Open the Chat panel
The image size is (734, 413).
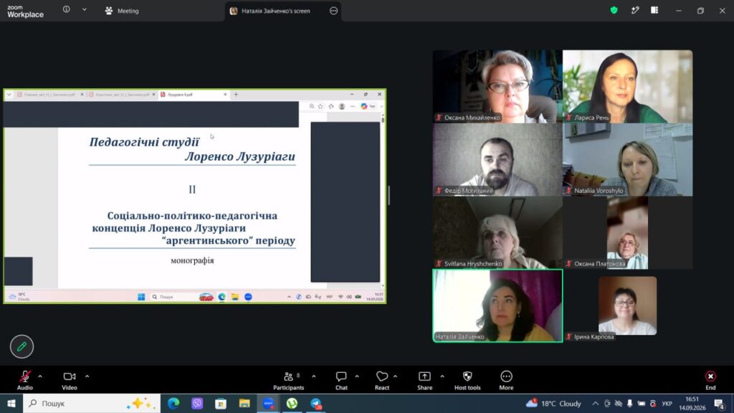point(341,380)
